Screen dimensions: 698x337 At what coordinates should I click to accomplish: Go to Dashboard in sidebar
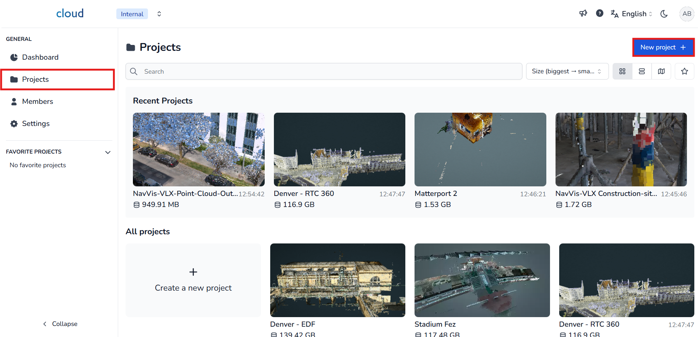40,57
